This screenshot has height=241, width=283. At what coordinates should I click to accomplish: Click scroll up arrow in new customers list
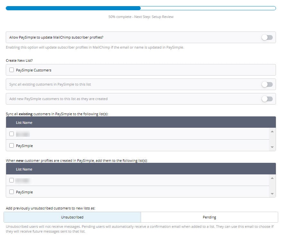272,178
